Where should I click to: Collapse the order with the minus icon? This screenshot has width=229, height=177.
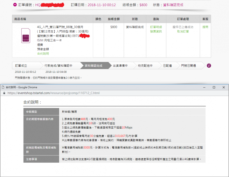(x=15, y=5)
